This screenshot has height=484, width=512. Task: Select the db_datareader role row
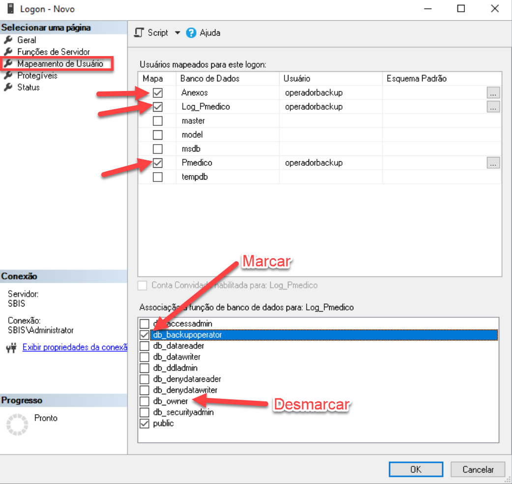176,346
